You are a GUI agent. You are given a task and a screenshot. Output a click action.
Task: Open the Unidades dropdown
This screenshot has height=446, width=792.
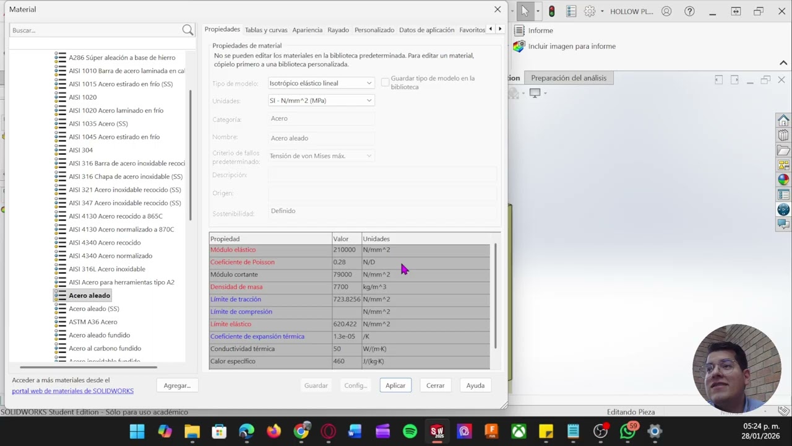coord(321,100)
